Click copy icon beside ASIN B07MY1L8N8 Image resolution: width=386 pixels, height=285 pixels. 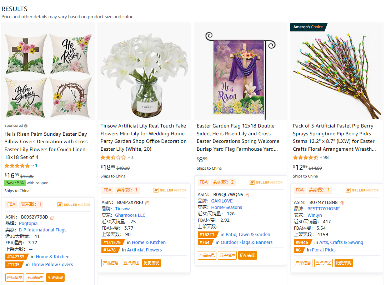(342, 203)
